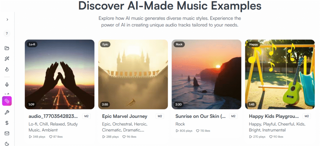This screenshot has height=146, width=320.
Task: Open the wrench tools icon
Action: (7, 112)
